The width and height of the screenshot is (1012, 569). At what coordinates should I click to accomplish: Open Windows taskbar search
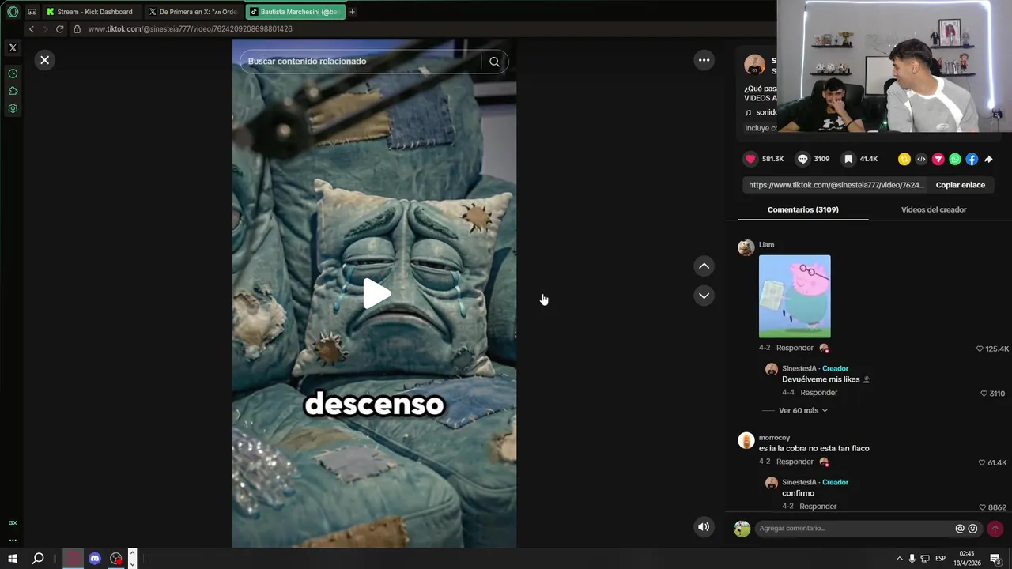click(37, 559)
